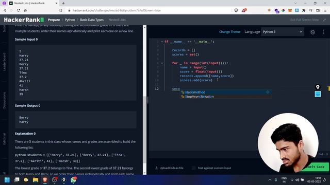Collapse the if __name__ code block
330x185 pixels.
(162, 42)
